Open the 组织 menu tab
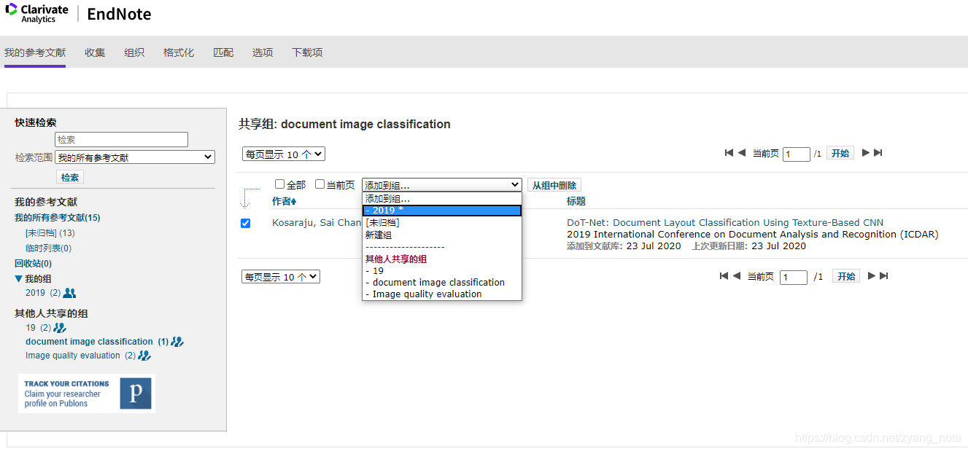Screen dimensions: 968x451 pos(134,52)
